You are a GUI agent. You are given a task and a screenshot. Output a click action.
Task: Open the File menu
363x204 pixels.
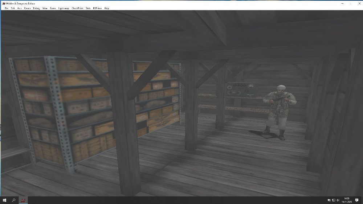click(6, 8)
